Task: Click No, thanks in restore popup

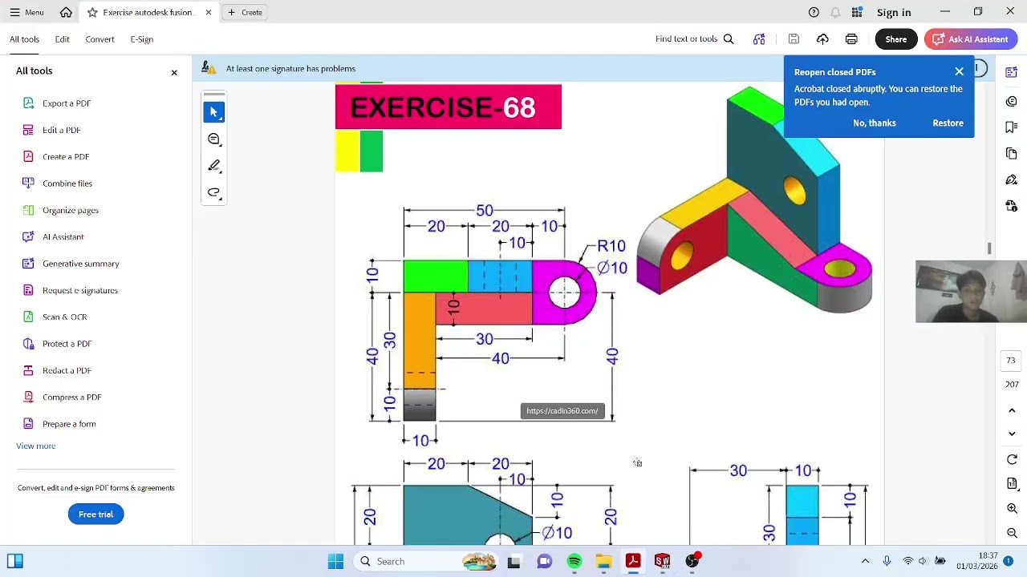Action: point(874,123)
